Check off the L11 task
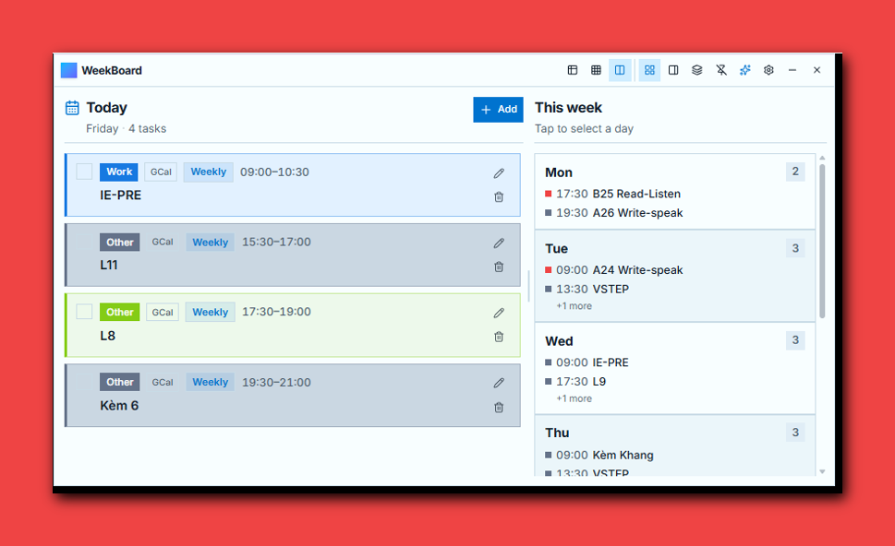This screenshot has width=895, height=546. pos(84,242)
